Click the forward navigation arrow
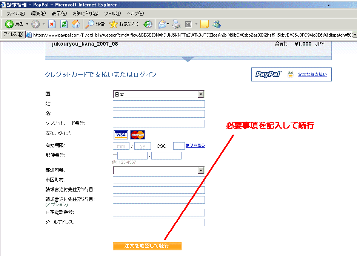The width and height of the screenshot is (357, 256). (35, 24)
